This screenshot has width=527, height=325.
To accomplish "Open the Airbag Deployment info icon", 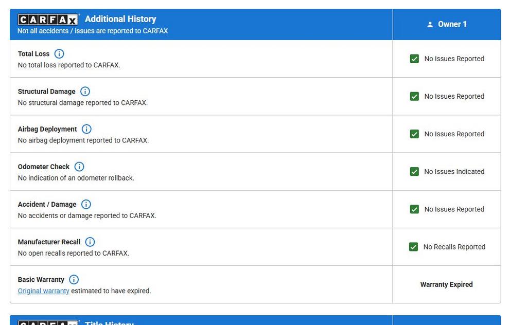I will point(86,129).
